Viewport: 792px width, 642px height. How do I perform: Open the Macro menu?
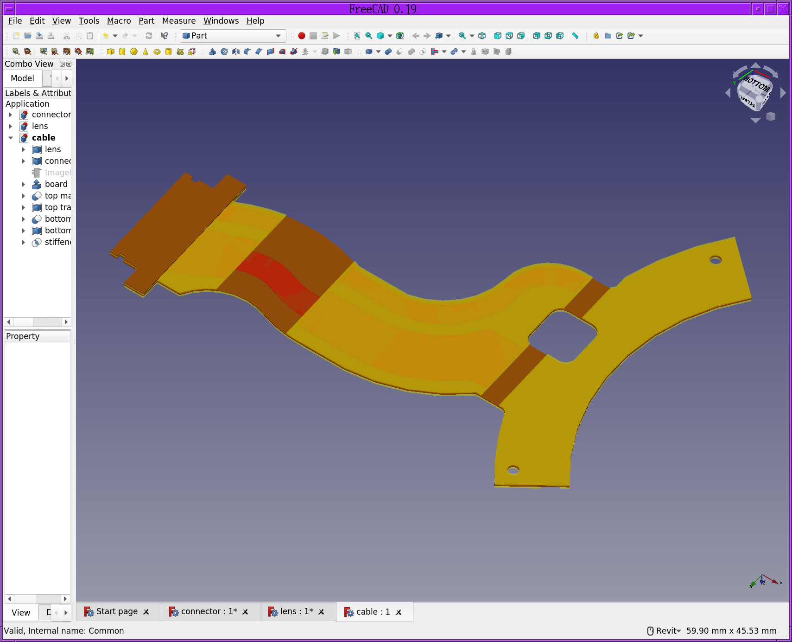(119, 21)
